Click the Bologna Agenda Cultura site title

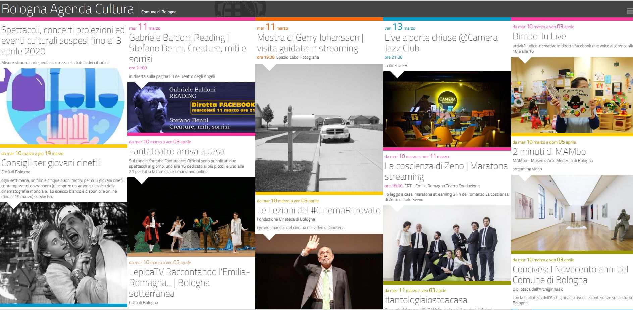[68, 9]
